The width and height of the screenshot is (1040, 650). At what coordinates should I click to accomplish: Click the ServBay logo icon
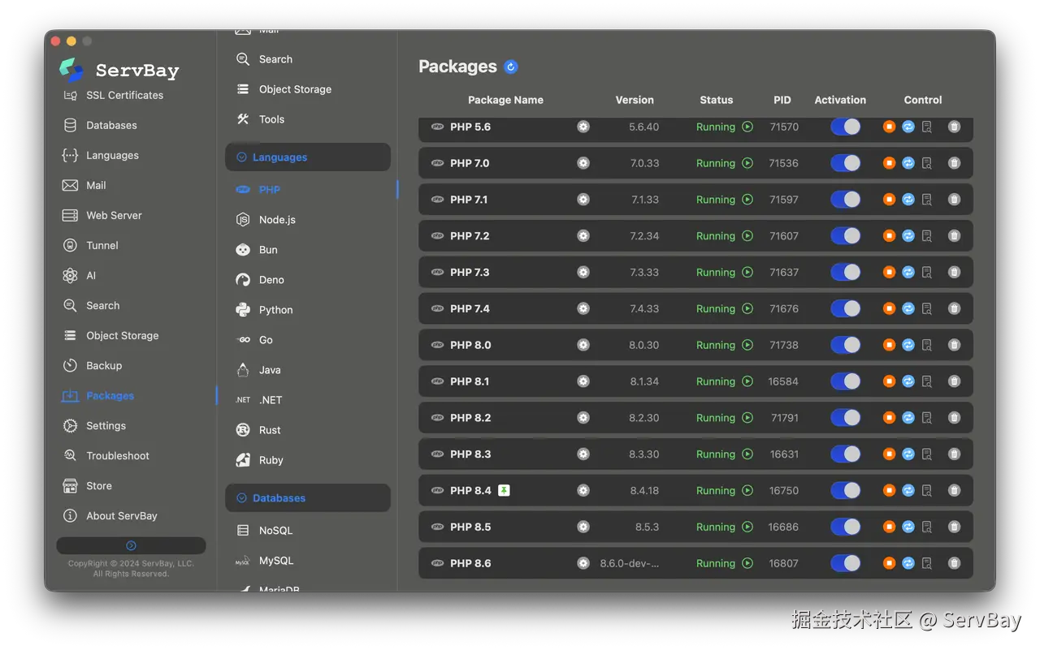click(71, 70)
